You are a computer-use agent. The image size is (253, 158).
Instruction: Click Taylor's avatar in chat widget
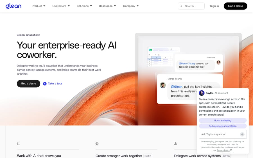point(202,93)
